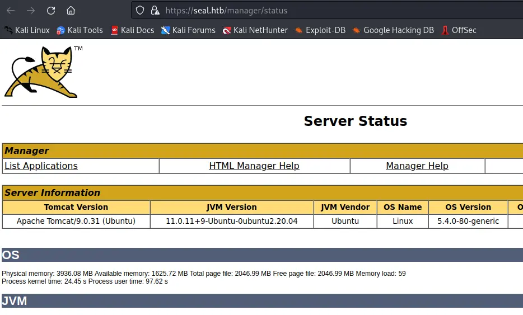
Task: Click the 11.0.11+9-Ubuntu-0ubuntu2.20.04 cell
Action: (x=232, y=222)
